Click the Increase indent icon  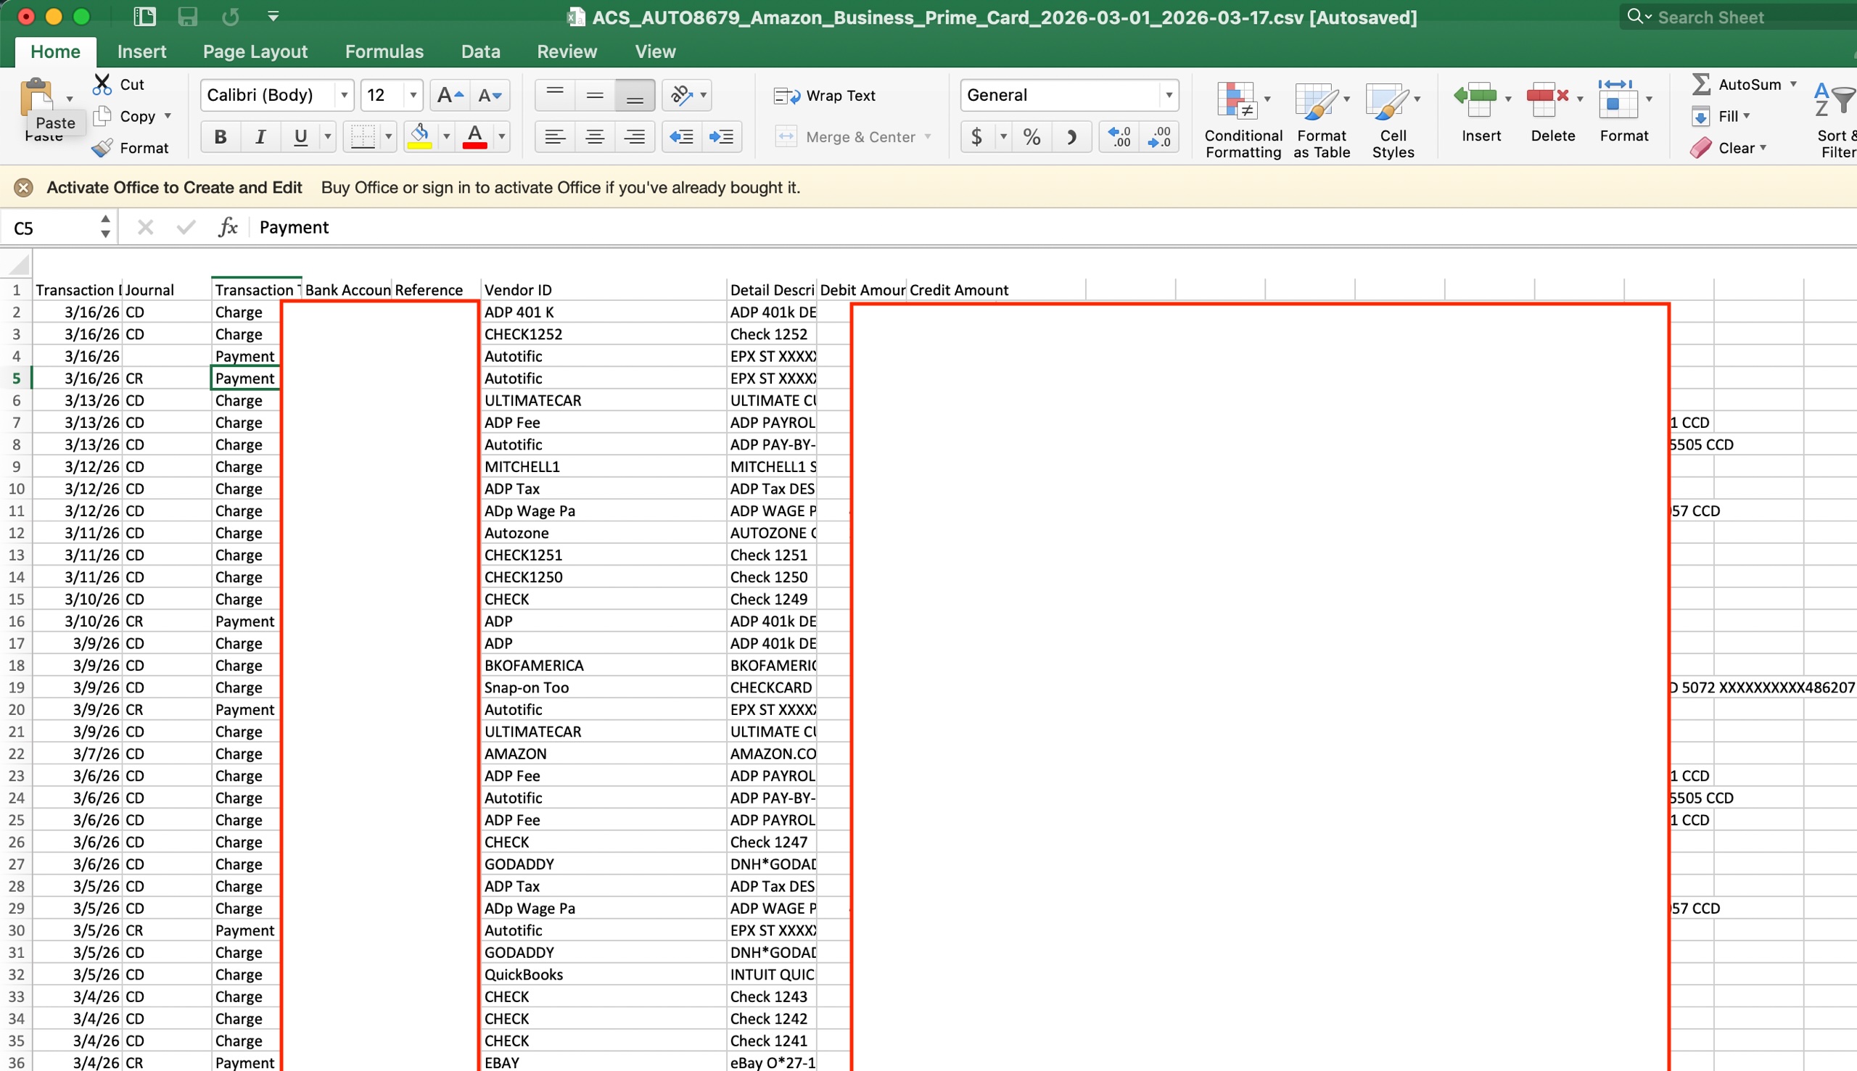(x=721, y=137)
